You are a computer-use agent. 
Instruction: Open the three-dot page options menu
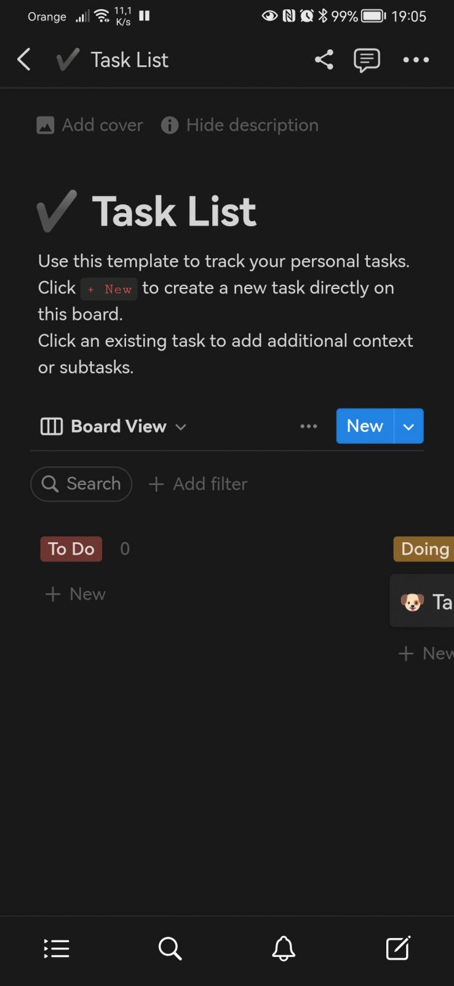pos(416,60)
